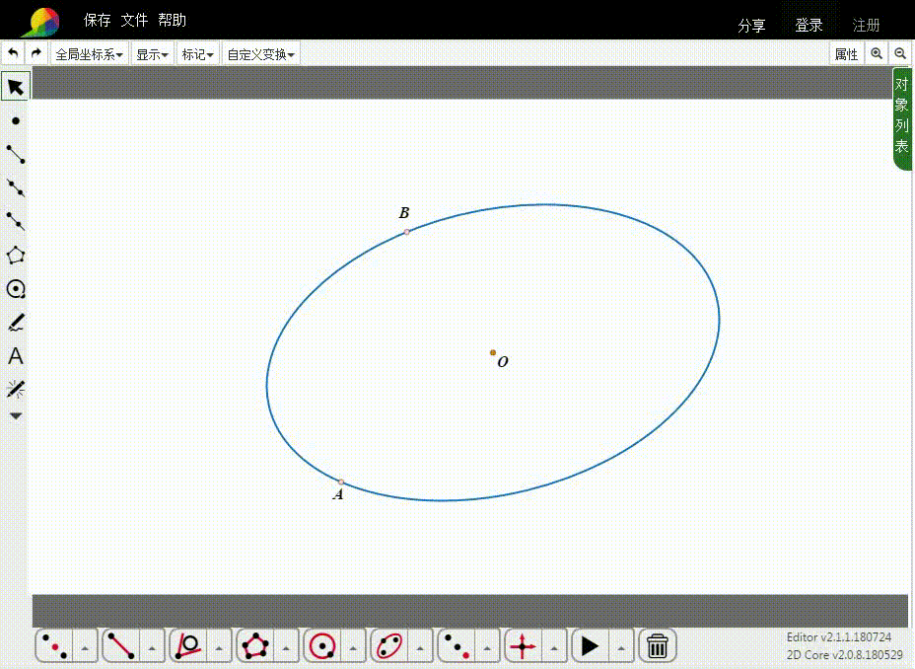Select the bottom angle measure tool

pos(188,646)
